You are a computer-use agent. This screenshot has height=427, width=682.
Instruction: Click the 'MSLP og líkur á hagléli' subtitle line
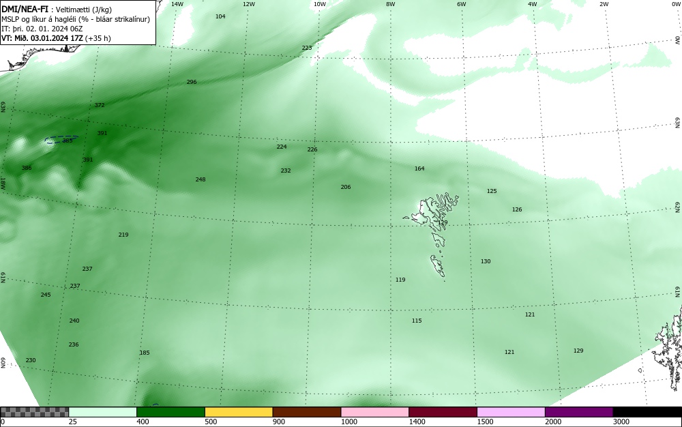[76, 19]
